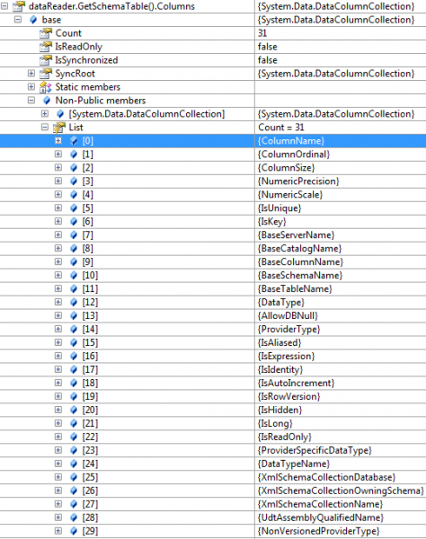The image size is (426, 539).
Task: Click the Count value cell showing 31
Action: pos(341,33)
